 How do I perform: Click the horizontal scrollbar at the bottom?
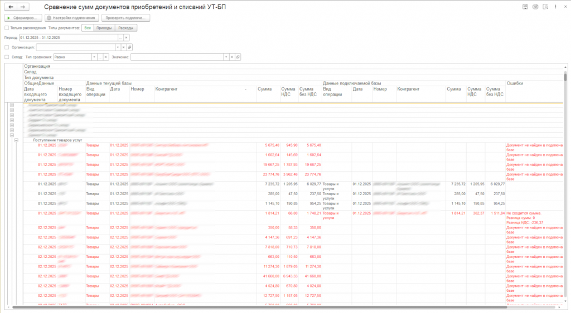click(x=259, y=307)
